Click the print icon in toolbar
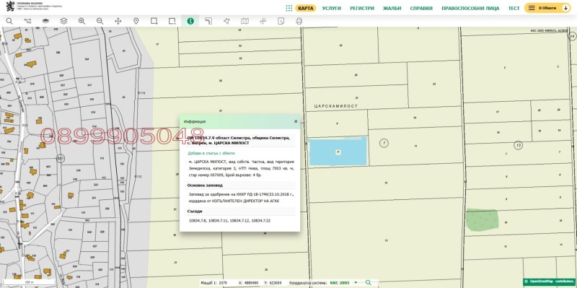577x288 pixels. [x=299, y=21]
